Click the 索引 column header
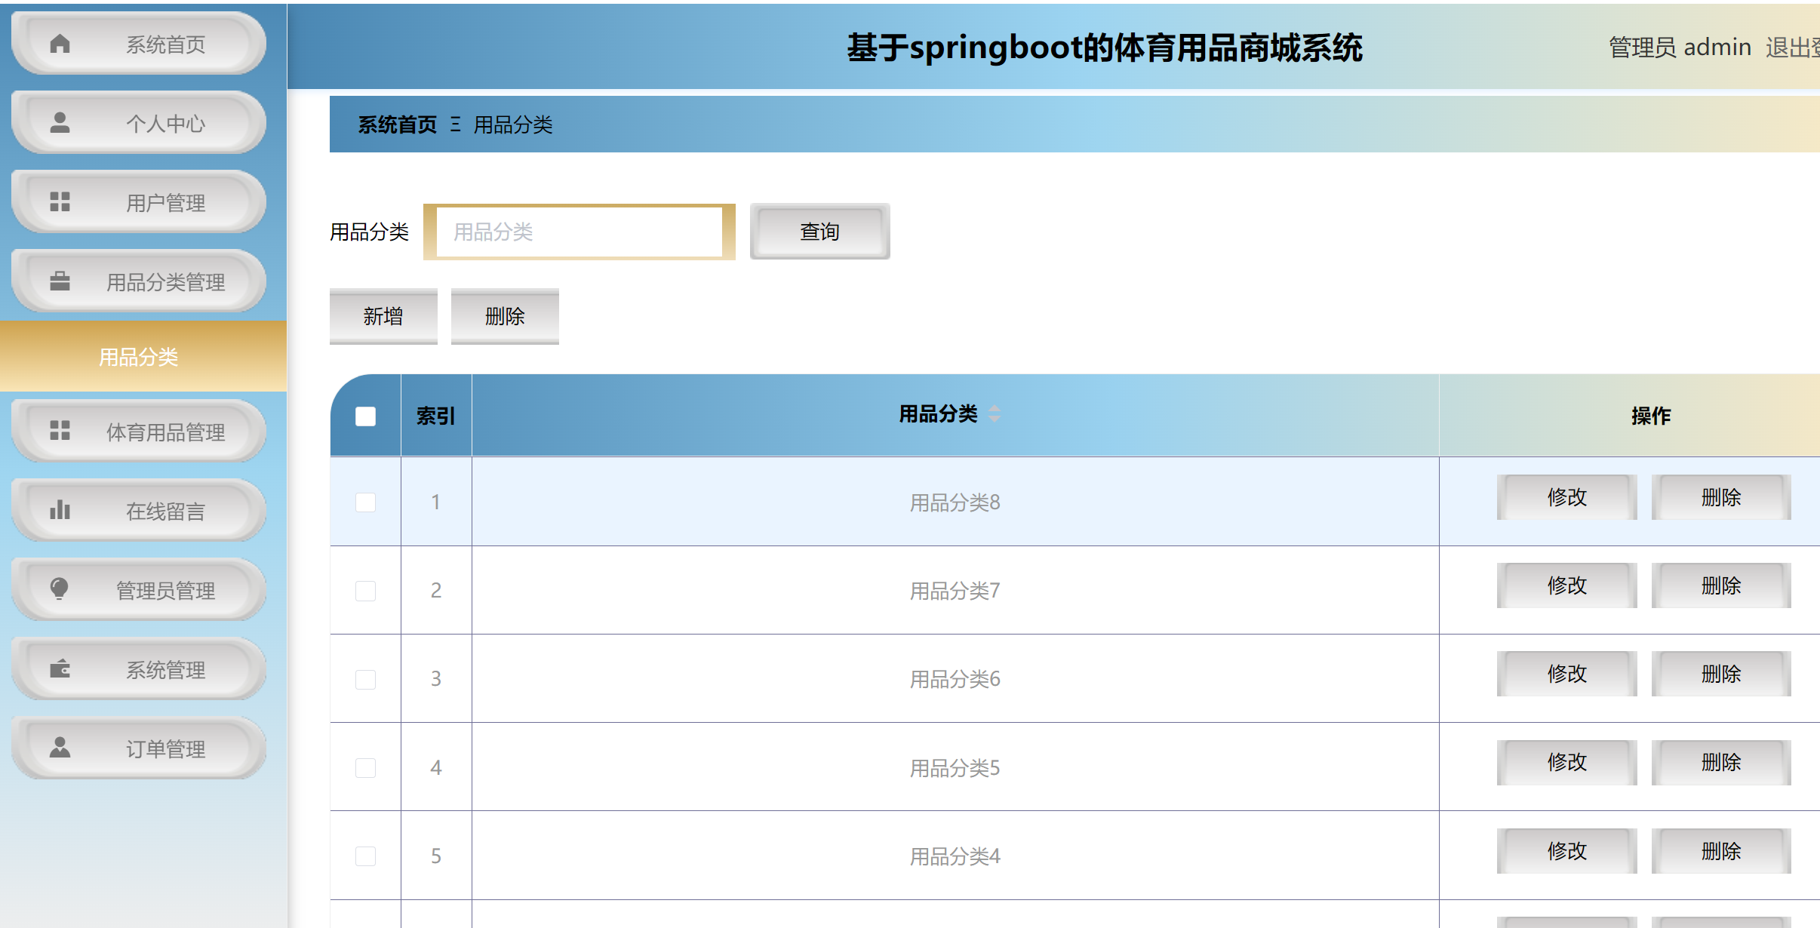The height and width of the screenshot is (928, 1820). (x=436, y=416)
